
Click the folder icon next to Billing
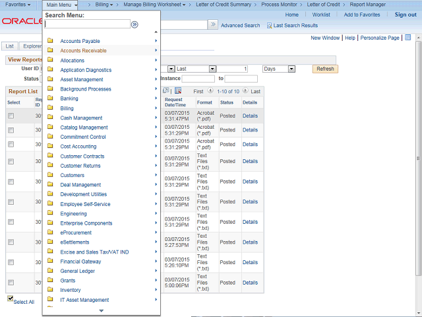tap(51, 108)
